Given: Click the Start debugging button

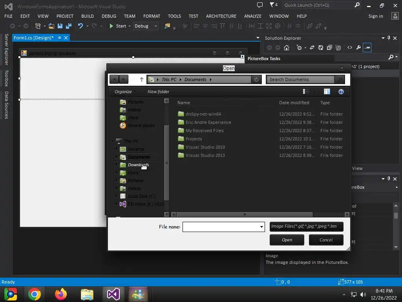Looking at the screenshot, I should pyautogui.click(x=118, y=26).
